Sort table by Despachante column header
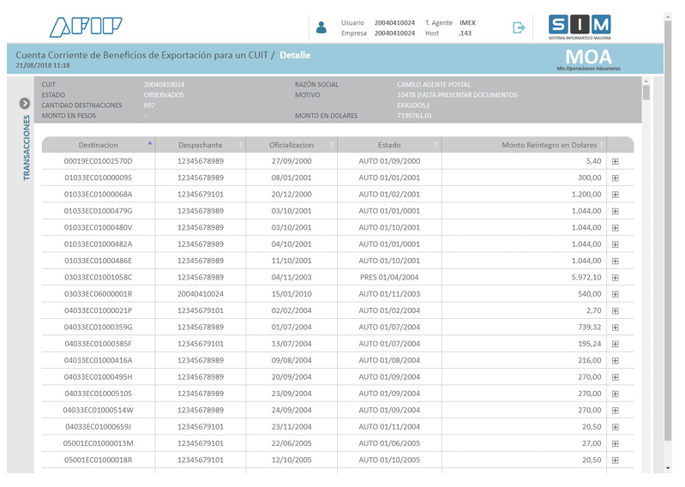Screen dimensions: 685x487 pos(200,145)
